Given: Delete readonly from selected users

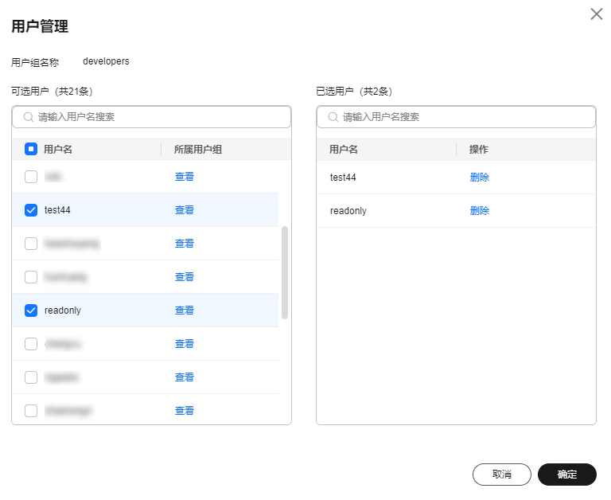Looking at the screenshot, I should [x=479, y=211].
